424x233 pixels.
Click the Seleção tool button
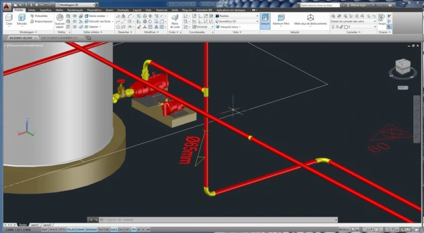[265, 20]
